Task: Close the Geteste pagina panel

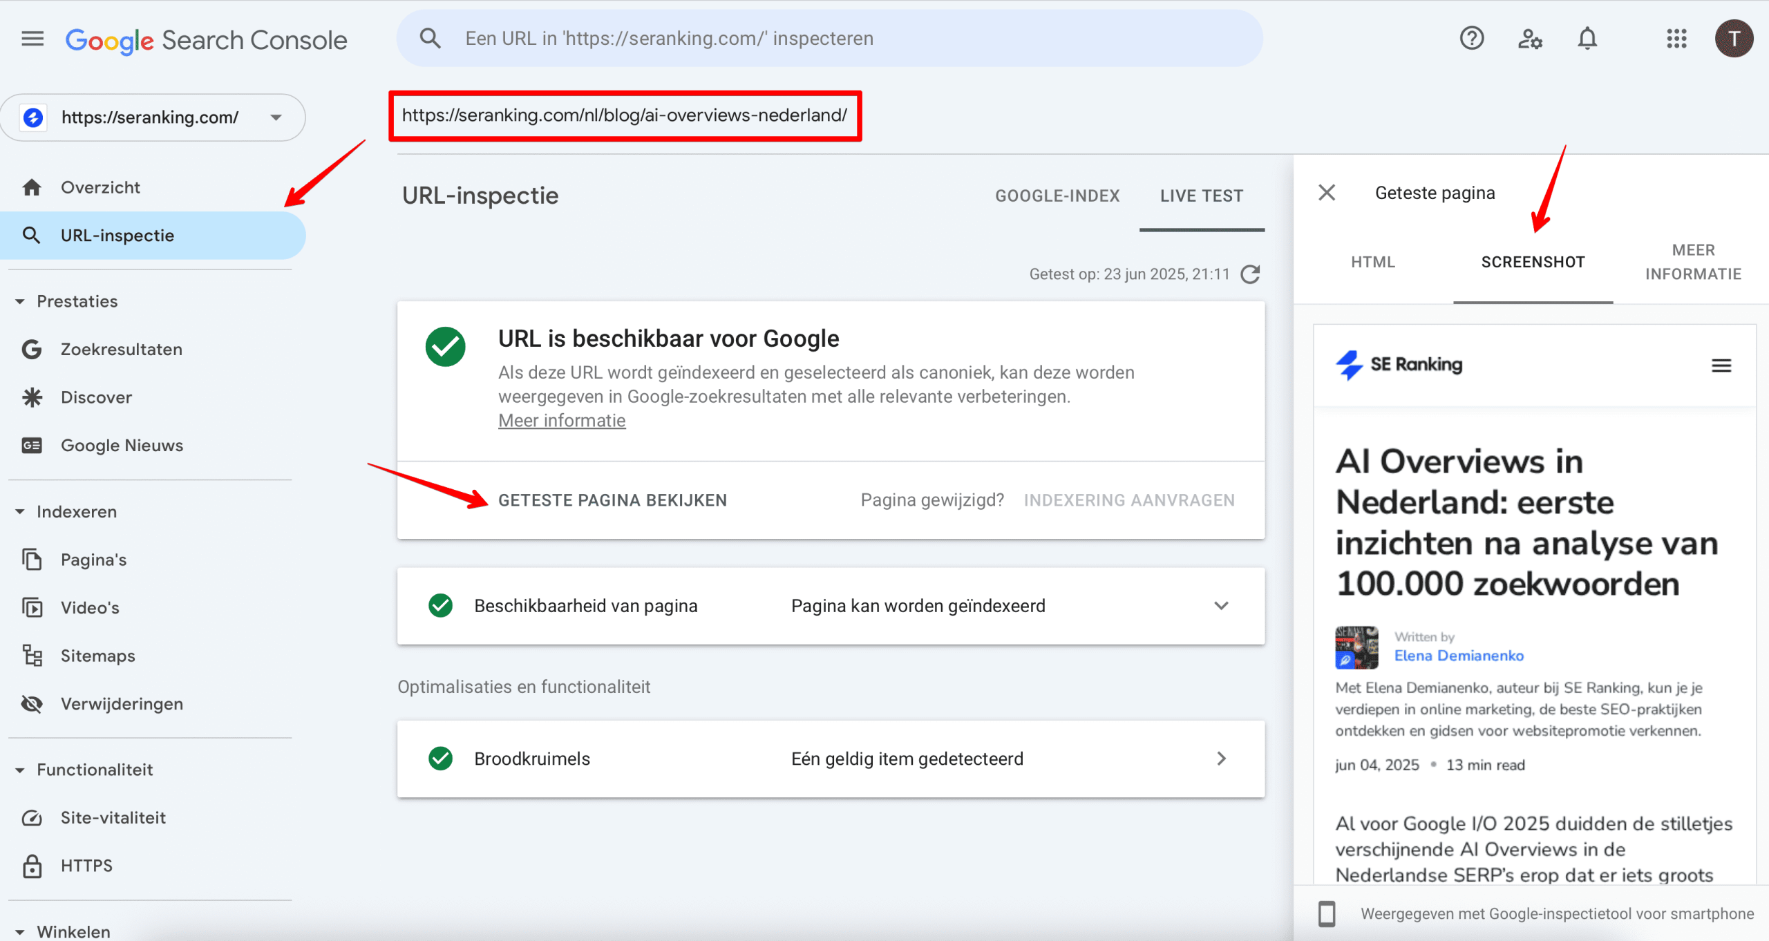Action: (x=1327, y=193)
